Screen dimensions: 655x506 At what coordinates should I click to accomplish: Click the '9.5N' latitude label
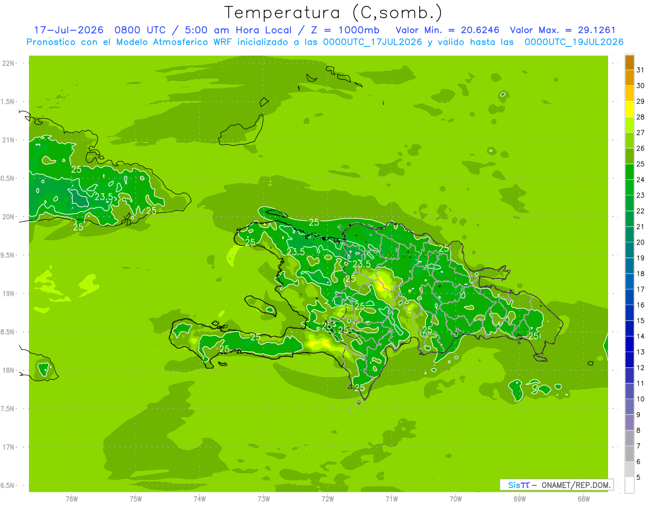click(8, 255)
